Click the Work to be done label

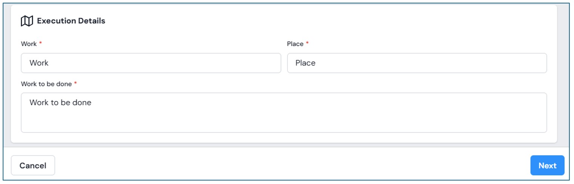point(46,84)
